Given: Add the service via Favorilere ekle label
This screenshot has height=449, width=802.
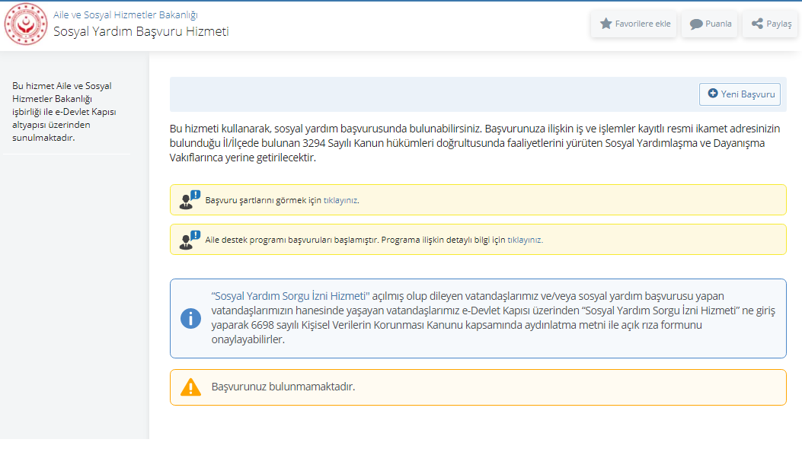Looking at the screenshot, I should [x=642, y=24].
